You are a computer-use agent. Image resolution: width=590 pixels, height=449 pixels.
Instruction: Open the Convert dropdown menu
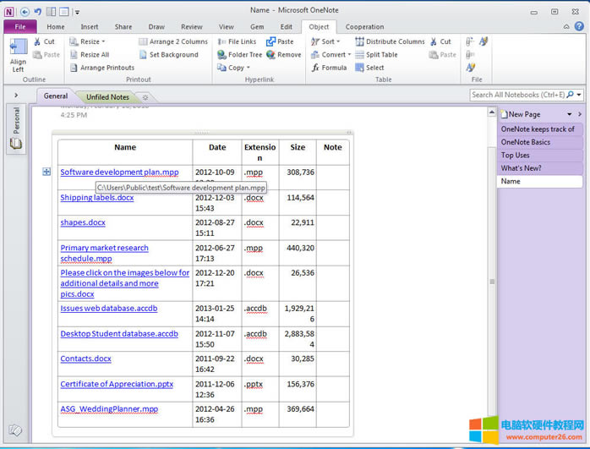(x=333, y=55)
